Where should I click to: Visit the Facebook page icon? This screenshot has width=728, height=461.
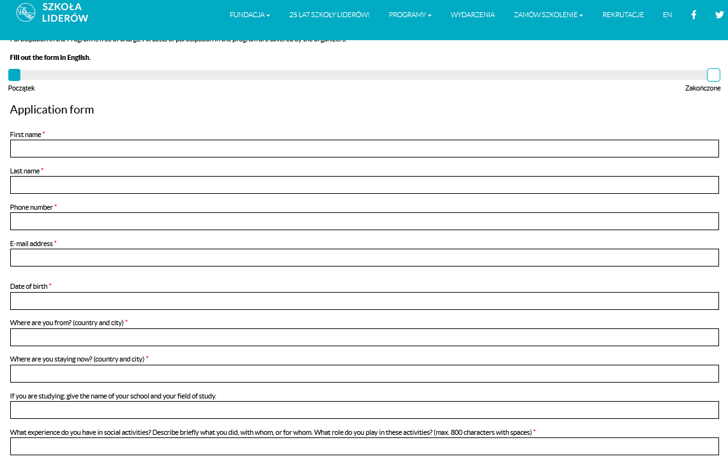click(694, 15)
